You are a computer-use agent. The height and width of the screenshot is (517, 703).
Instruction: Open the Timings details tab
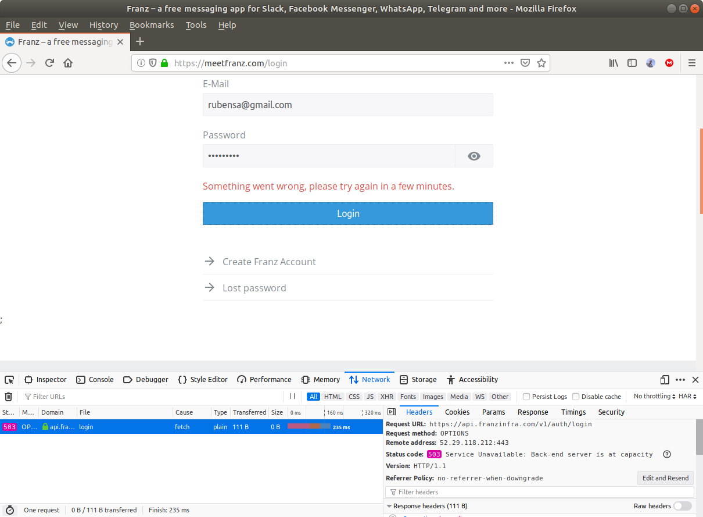(x=573, y=412)
